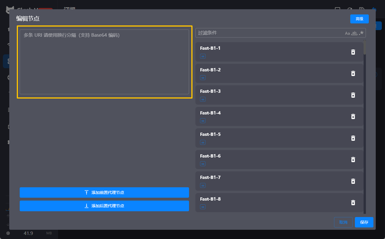The height and width of the screenshot is (239, 385).
Task: Click the ss tag under Fast-B1-1
Action: [x=203, y=56]
